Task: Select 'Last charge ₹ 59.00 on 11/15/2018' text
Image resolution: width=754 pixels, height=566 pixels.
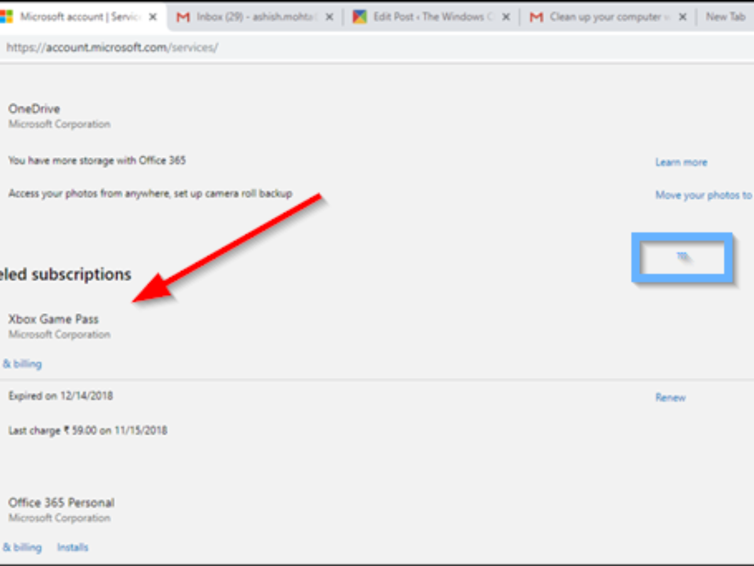Action: [87, 431]
